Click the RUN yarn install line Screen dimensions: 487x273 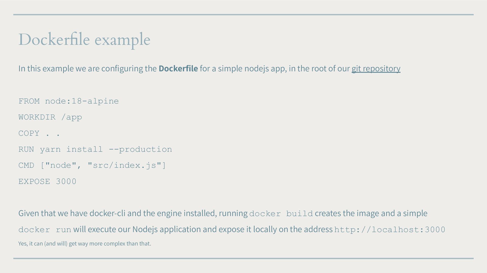tap(95, 149)
